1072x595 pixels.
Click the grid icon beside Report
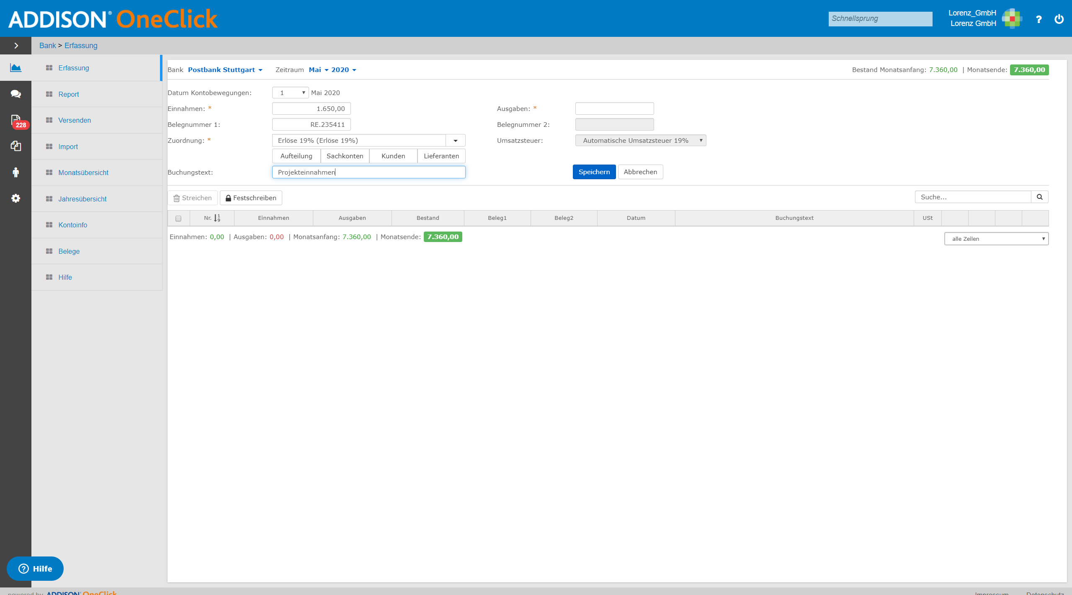click(49, 94)
